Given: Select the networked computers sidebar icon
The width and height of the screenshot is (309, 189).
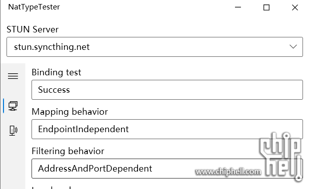Looking at the screenshot, I should [x=13, y=106].
